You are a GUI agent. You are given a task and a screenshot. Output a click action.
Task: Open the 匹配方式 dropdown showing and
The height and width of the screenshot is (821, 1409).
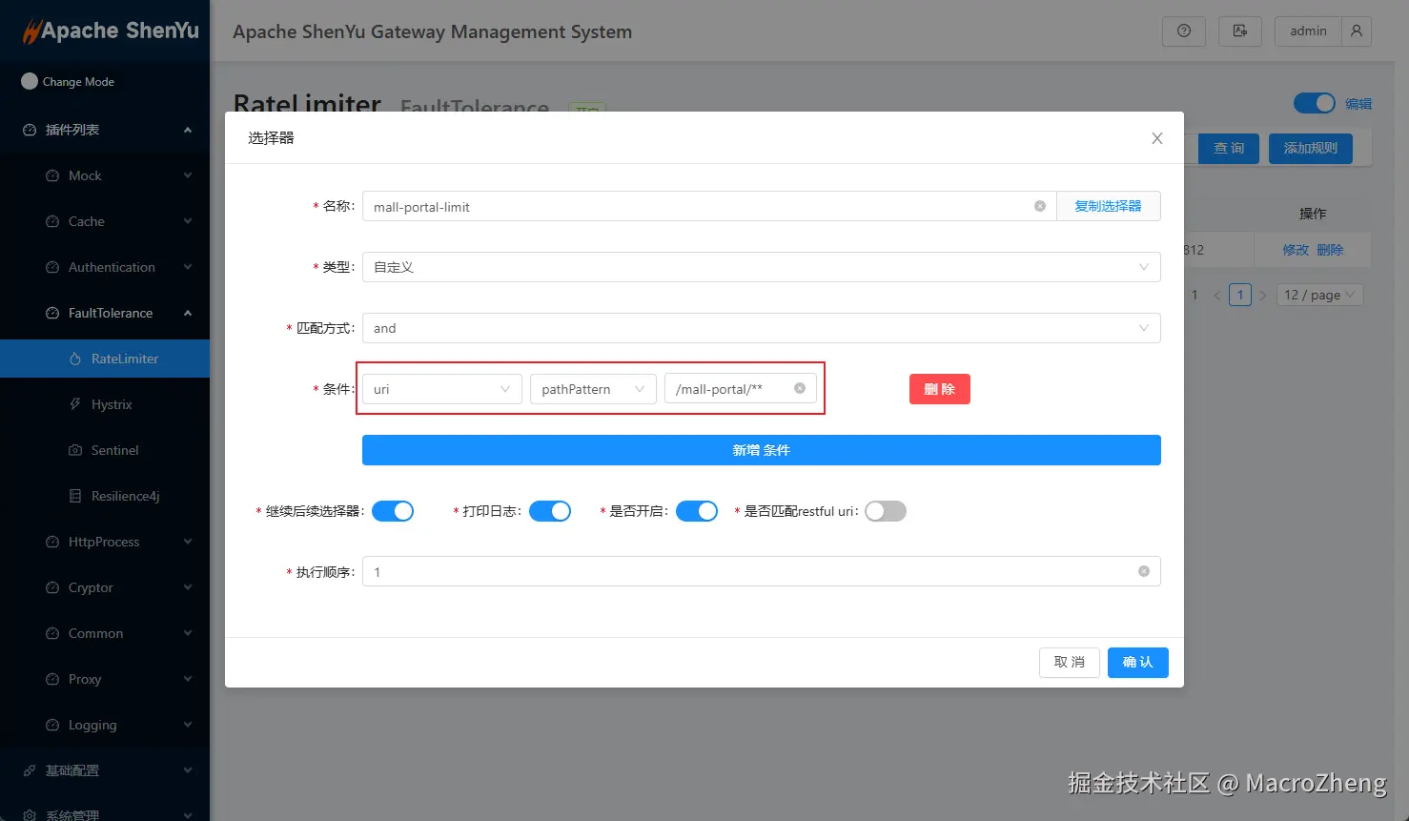(x=762, y=328)
